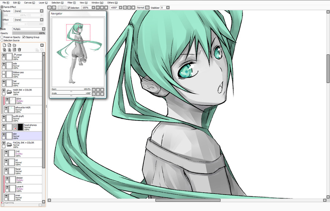Click the HAIR INK + COLOR folder icon
This screenshot has width=330, height=211.
(x=9, y=92)
